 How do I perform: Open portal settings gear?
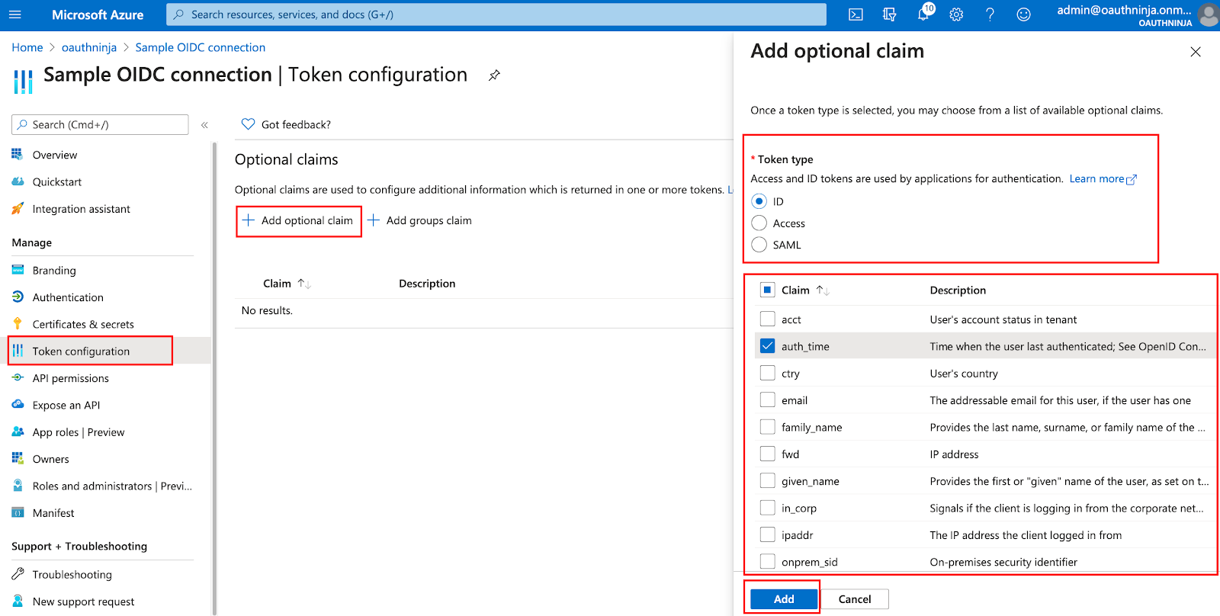[x=956, y=14]
